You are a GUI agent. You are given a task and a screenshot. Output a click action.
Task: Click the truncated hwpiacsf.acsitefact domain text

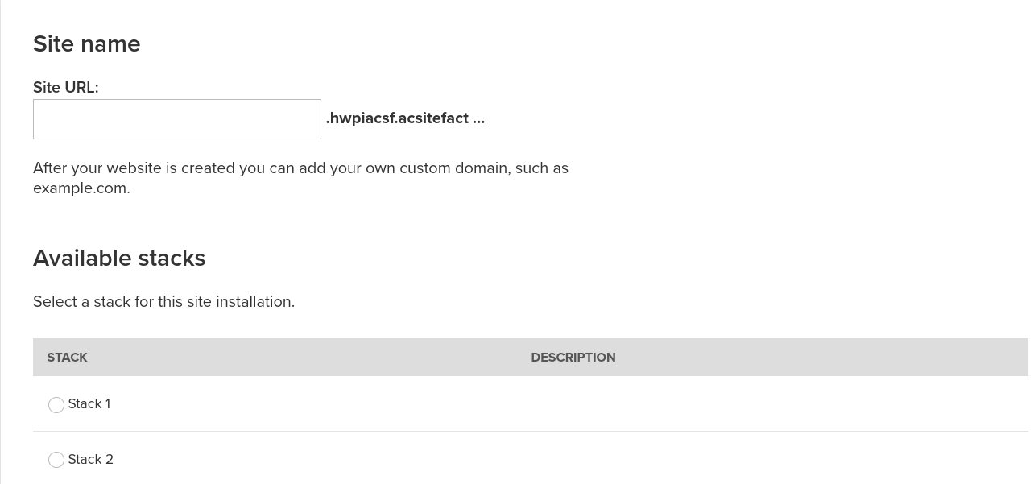click(x=405, y=118)
